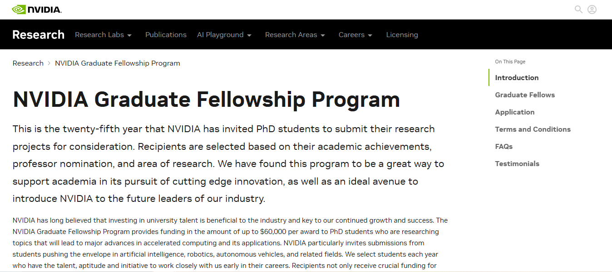The width and height of the screenshot is (612, 272).
Task: Open the search magnifier icon
Action: (578, 10)
